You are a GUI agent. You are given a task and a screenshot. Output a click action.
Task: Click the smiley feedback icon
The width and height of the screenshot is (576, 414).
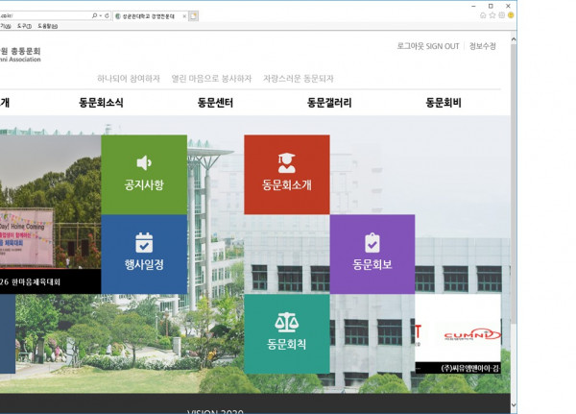511,15
